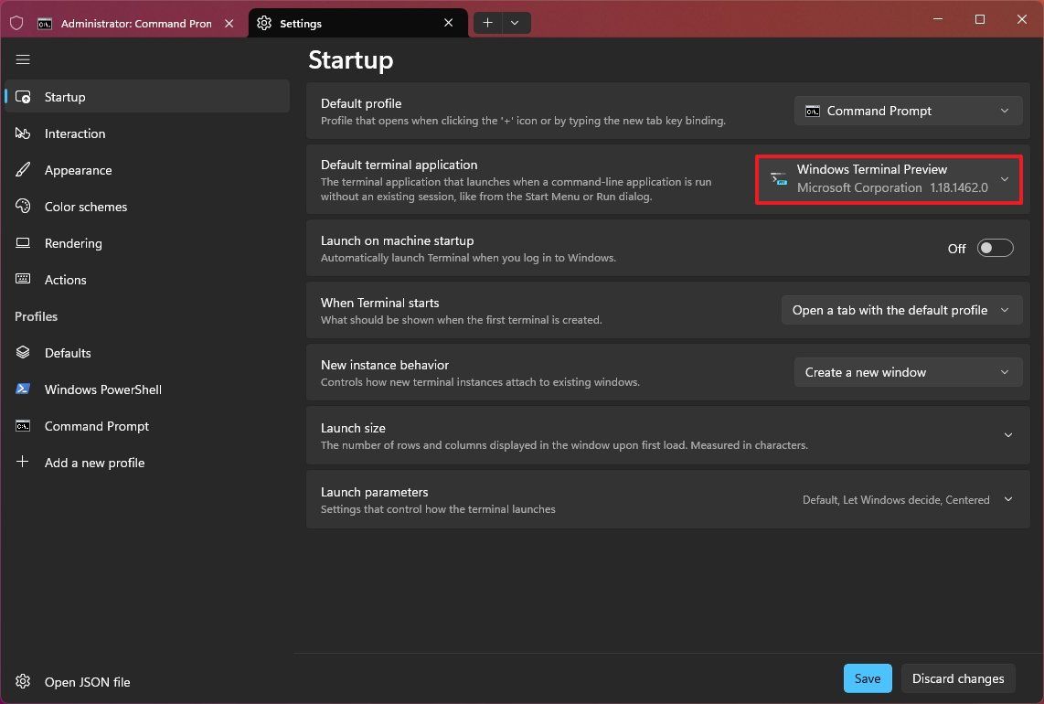Select the Settings tab
This screenshot has width=1044, height=704.
pyautogui.click(x=302, y=23)
